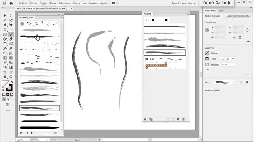Open the Archivo menu
The width and height of the screenshot is (254, 142).
click(23, 3)
